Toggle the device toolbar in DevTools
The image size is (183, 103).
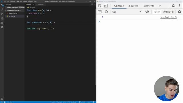(106, 6)
